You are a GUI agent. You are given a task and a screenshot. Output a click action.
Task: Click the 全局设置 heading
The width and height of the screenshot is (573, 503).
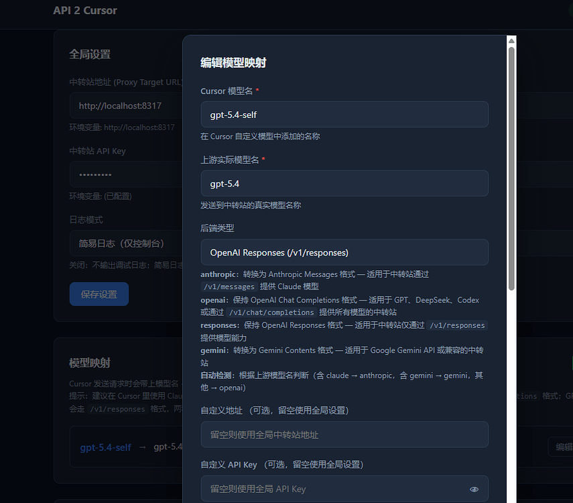click(90, 54)
